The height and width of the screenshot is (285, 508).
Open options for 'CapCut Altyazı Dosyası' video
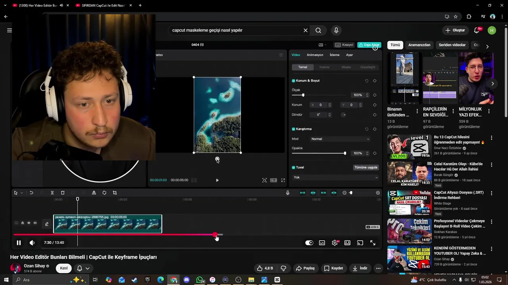pos(491,193)
